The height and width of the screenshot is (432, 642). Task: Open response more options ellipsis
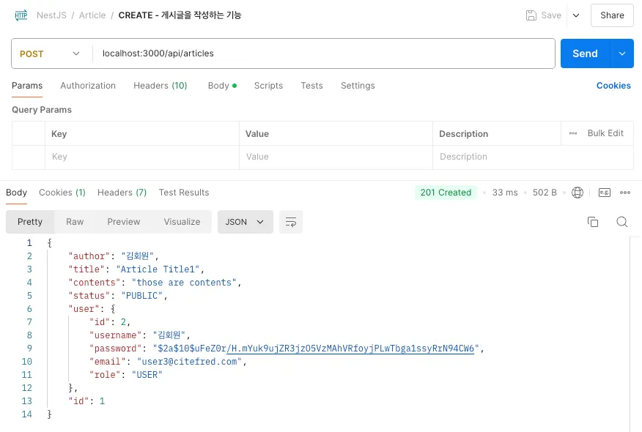(x=625, y=193)
